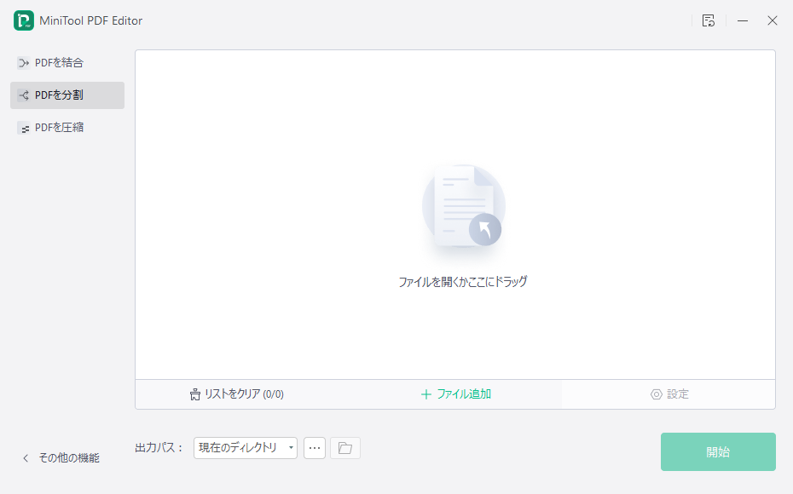Open the history list icon in title bar
Screen dimensions: 793x494
(x=709, y=20)
